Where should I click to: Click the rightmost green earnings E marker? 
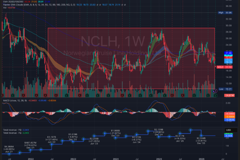pos(215,96)
